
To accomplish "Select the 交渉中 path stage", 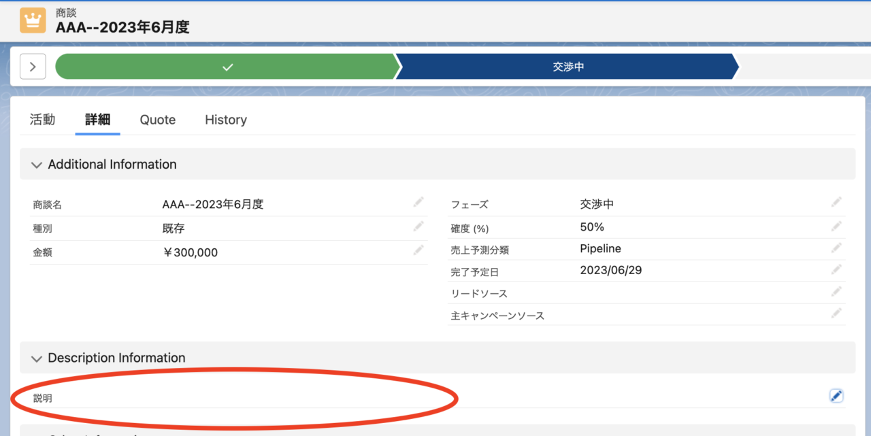I will tap(568, 67).
